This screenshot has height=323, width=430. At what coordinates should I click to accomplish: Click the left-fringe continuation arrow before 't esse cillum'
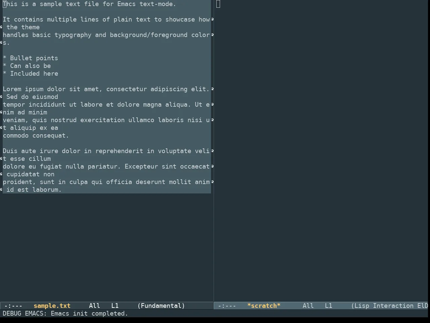[x=1, y=159]
